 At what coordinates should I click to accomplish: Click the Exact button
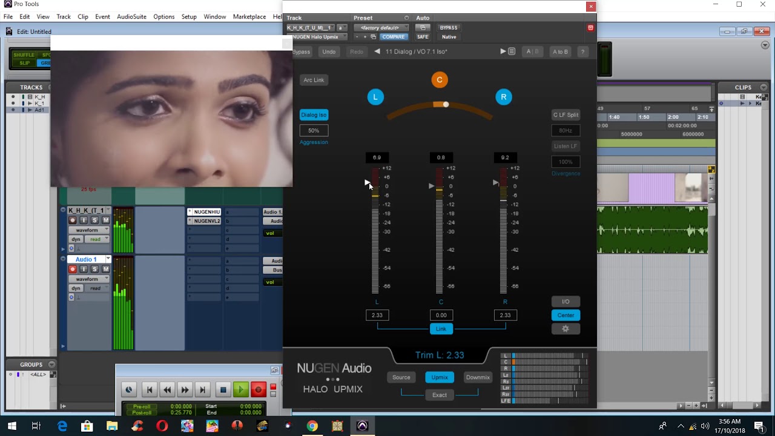point(440,395)
